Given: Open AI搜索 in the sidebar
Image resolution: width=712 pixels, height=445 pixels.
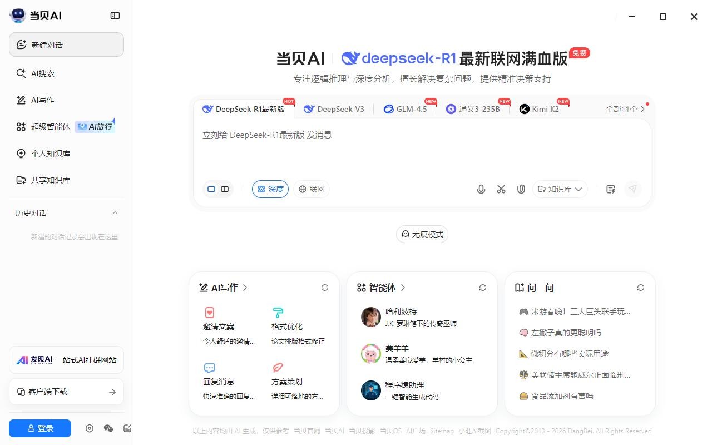Looking at the screenshot, I should tap(66, 73).
